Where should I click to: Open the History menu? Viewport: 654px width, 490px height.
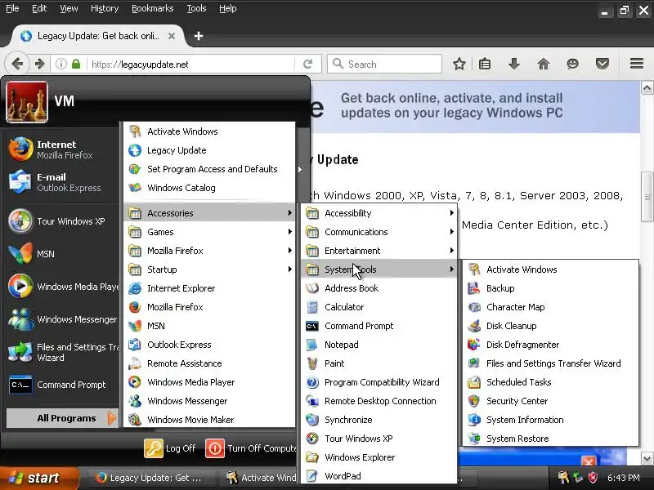(x=105, y=8)
